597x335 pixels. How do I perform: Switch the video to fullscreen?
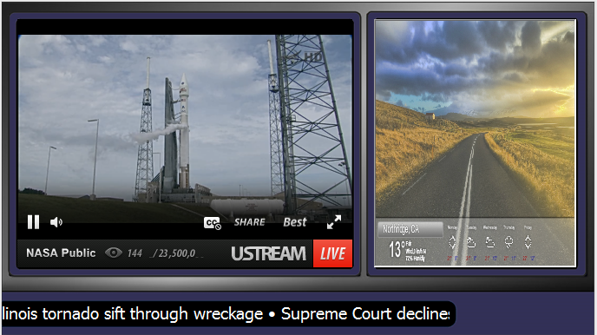click(334, 222)
